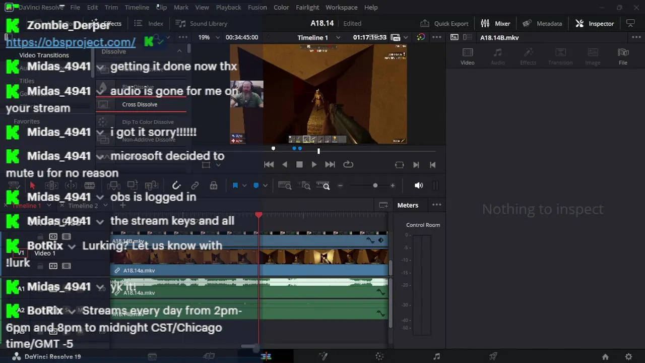Go to next clip button

[416, 165]
